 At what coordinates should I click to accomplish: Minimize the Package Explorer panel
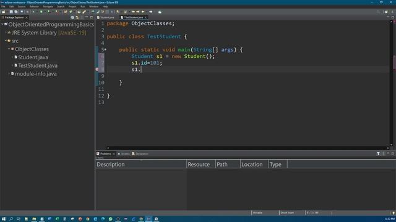point(87,17)
